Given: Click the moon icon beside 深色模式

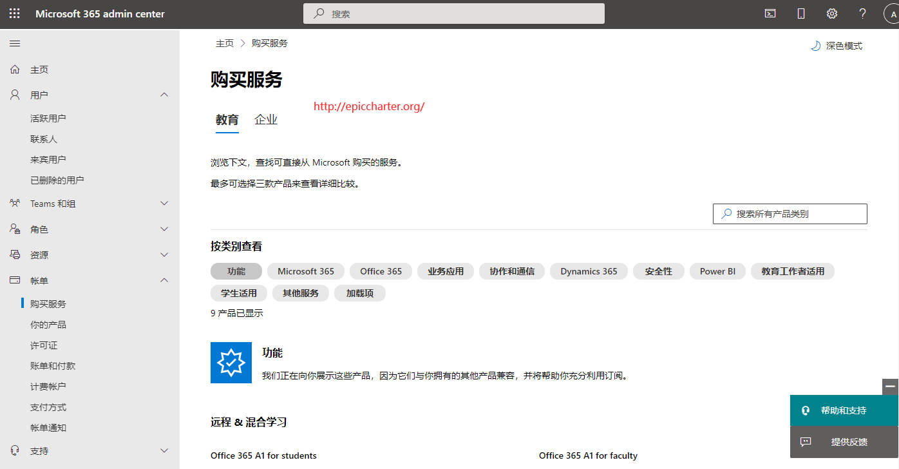Looking at the screenshot, I should coord(815,46).
